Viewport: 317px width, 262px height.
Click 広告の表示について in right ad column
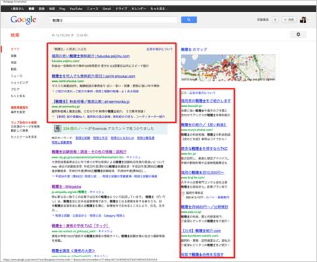(x=202, y=93)
